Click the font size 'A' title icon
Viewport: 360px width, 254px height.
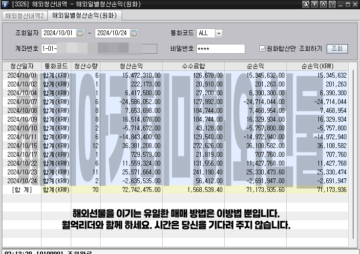pos(323,4)
